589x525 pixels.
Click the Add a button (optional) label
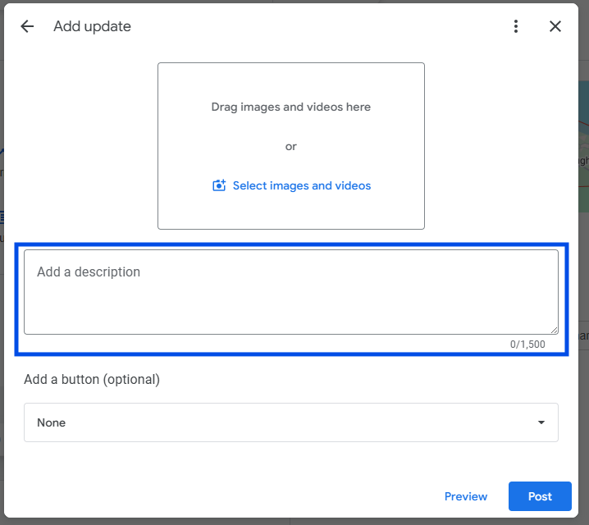coord(92,379)
